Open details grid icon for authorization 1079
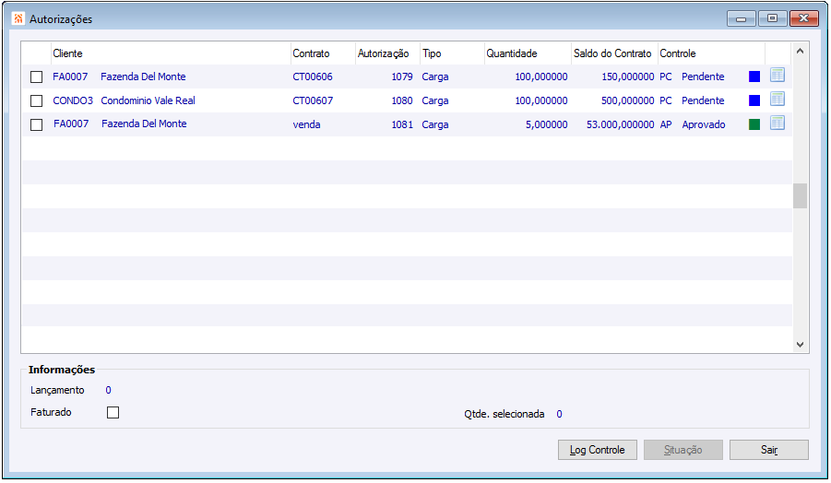831x483 pixels. click(x=777, y=76)
